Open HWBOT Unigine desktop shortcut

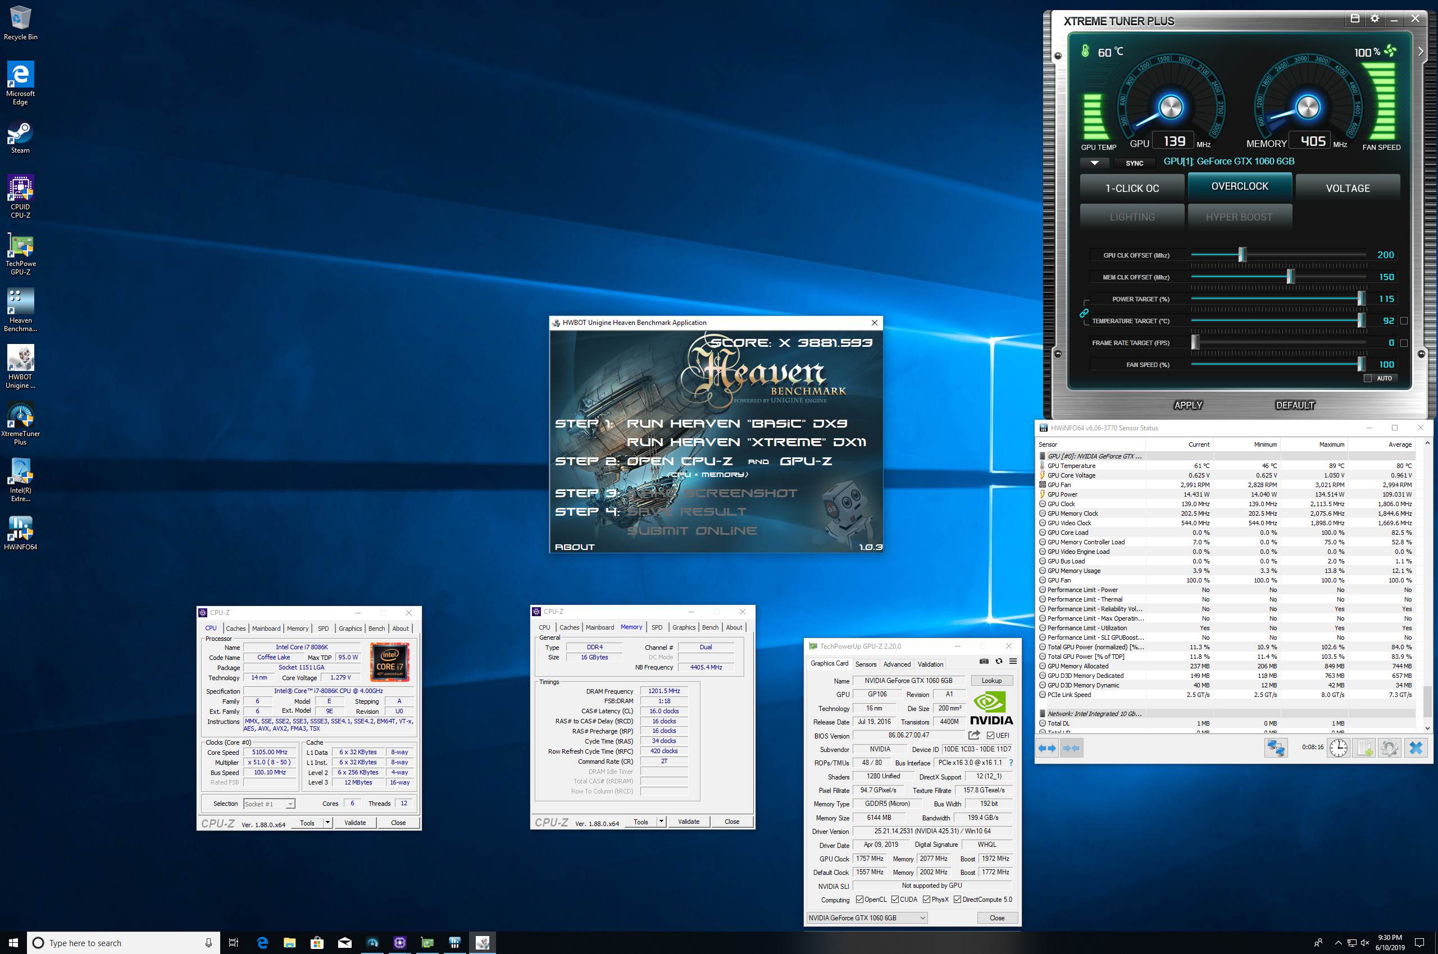(20, 367)
